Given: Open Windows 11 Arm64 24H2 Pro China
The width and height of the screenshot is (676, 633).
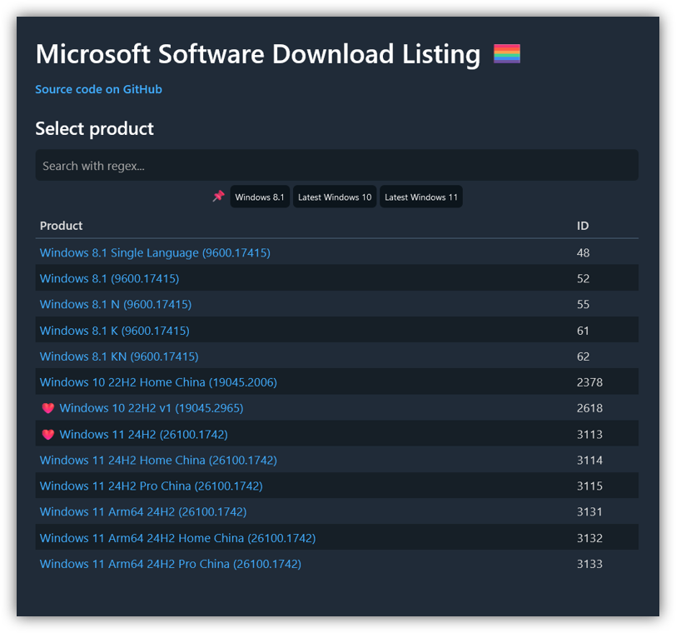Looking at the screenshot, I should tap(171, 564).
